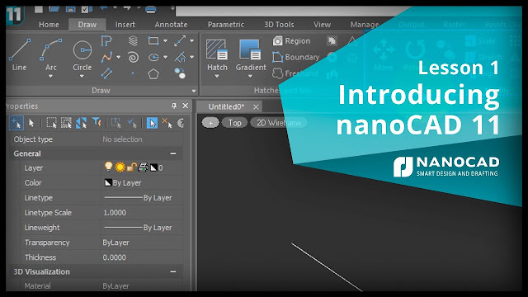This screenshot has height=297, width=528.
Task: Expand the Draw panel flyout arrow
Action: [194, 91]
